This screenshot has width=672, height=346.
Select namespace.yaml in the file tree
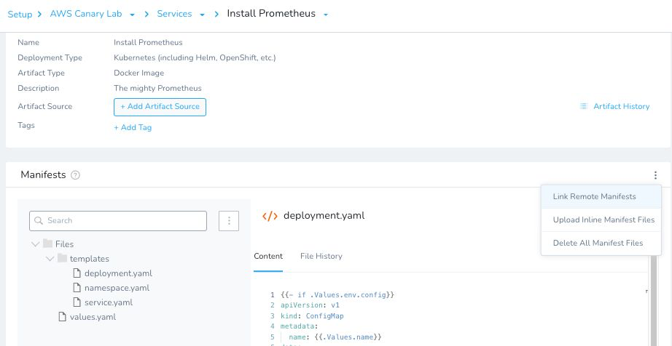click(117, 287)
